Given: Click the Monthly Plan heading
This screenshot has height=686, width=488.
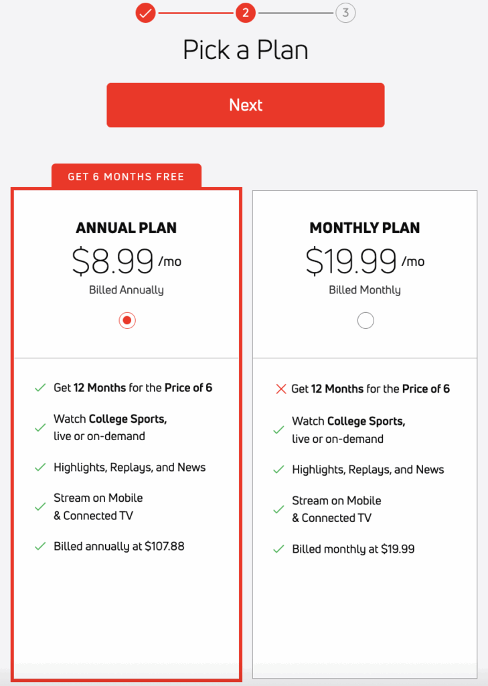Looking at the screenshot, I should [x=365, y=228].
